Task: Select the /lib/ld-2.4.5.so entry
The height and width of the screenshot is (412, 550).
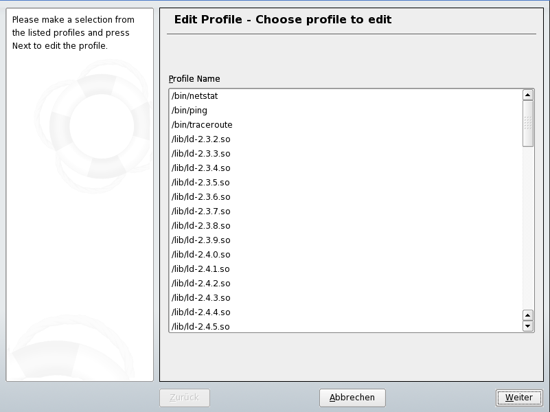Action: click(201, 326)
